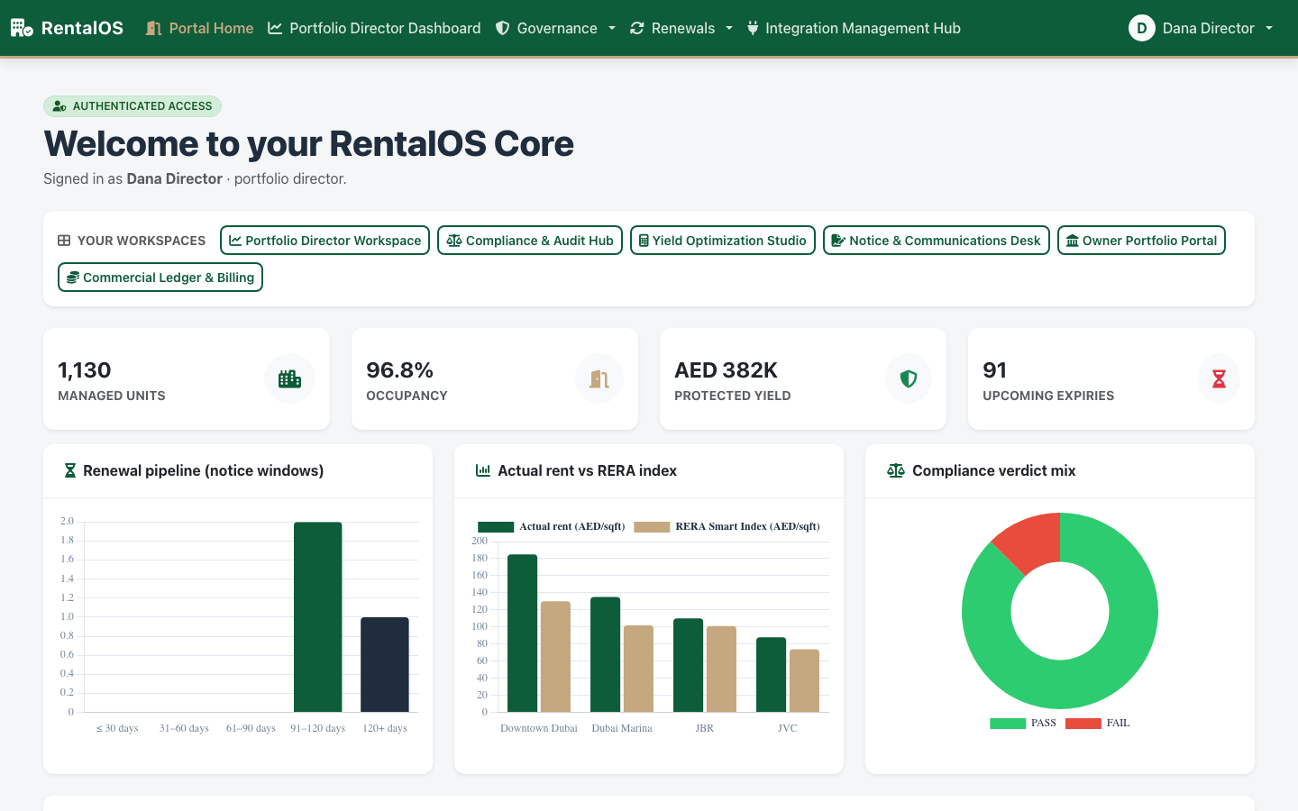The width and height of the screenshot is (1298, 811).
Task: Click the Authenticated Access badge text
Action: pyautogui.click(x=142, y=106)
